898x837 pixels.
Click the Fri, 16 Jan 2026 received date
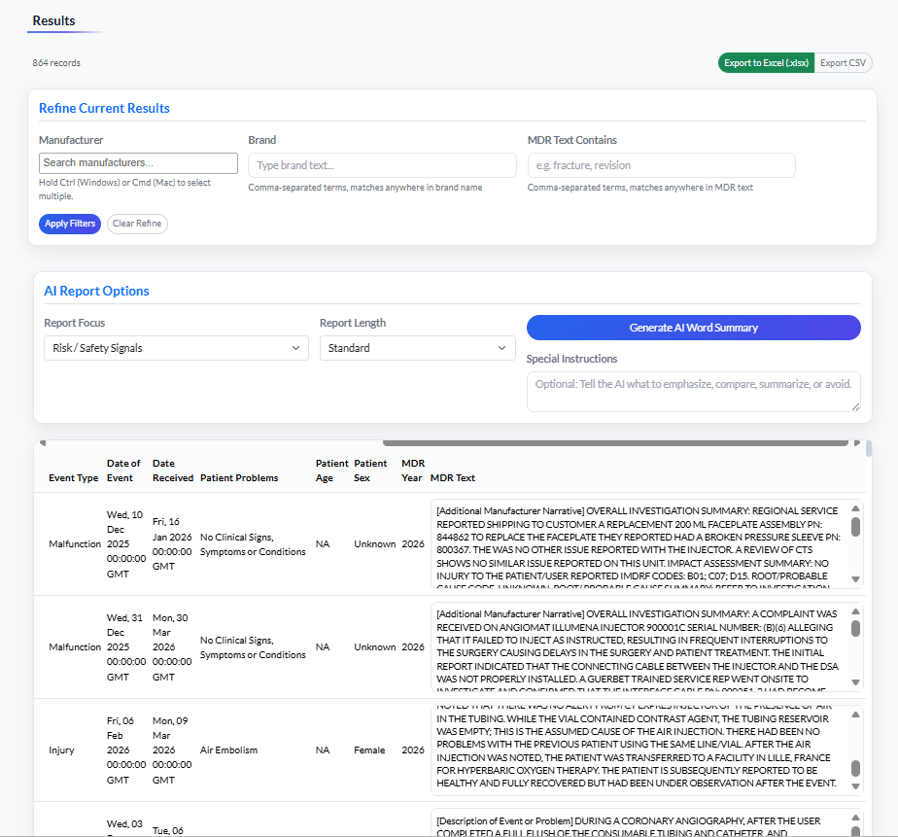(x=172, y=543)
